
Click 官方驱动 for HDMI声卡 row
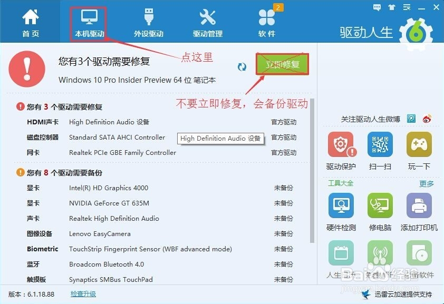284,122
